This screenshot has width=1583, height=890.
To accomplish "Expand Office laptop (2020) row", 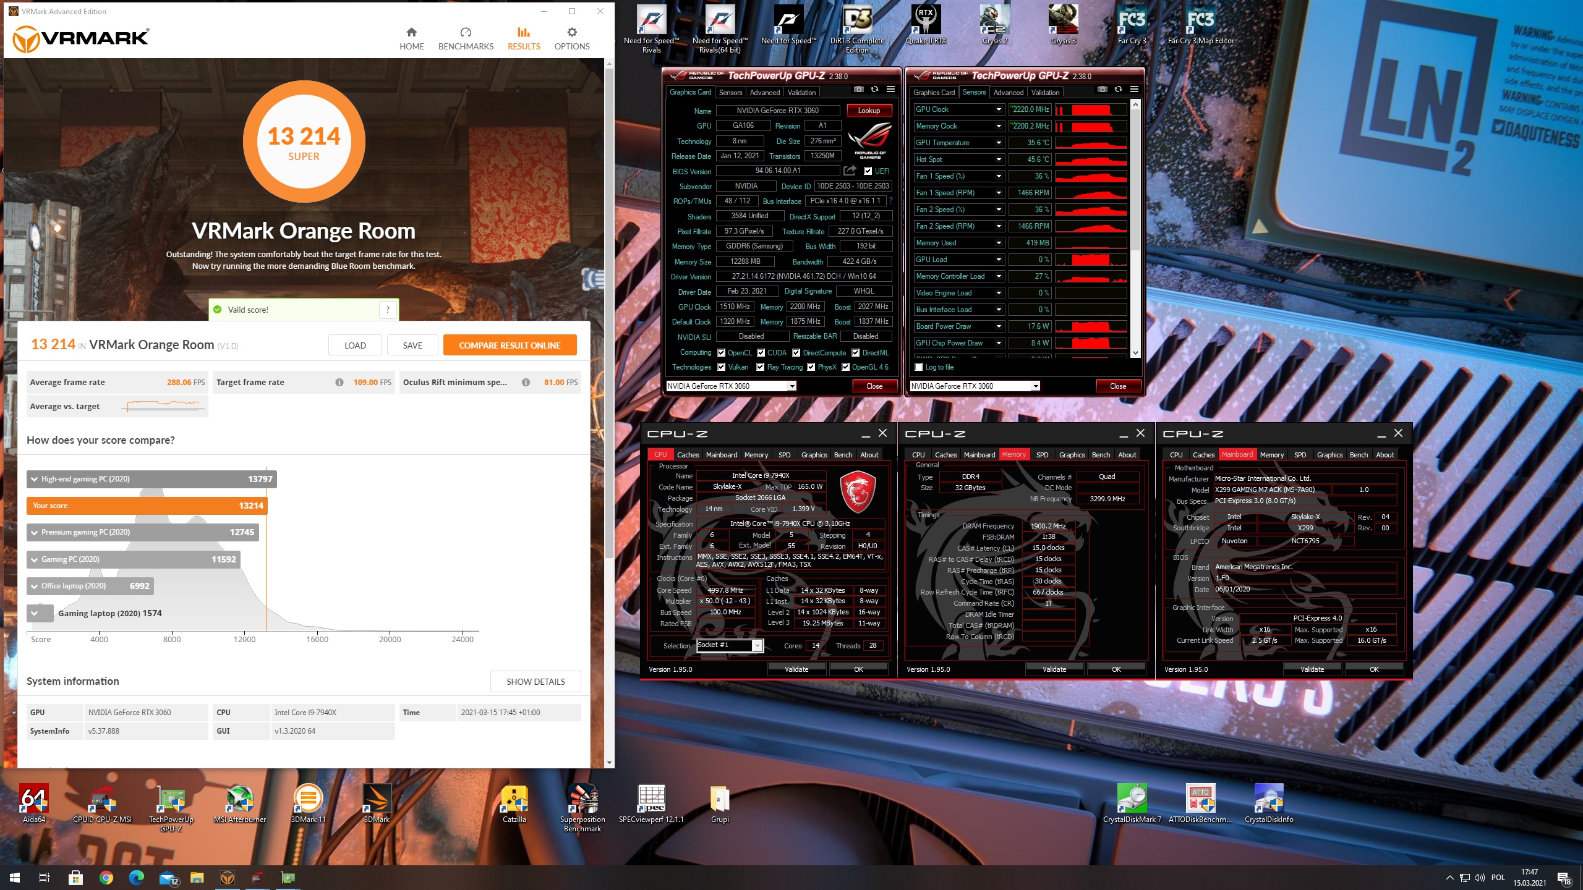I will tap(90, 586).
